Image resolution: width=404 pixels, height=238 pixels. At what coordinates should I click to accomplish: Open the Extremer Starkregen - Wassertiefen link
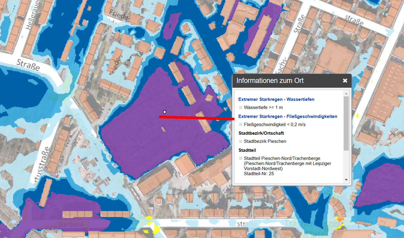pyautogui.click(x=276, y=99)
